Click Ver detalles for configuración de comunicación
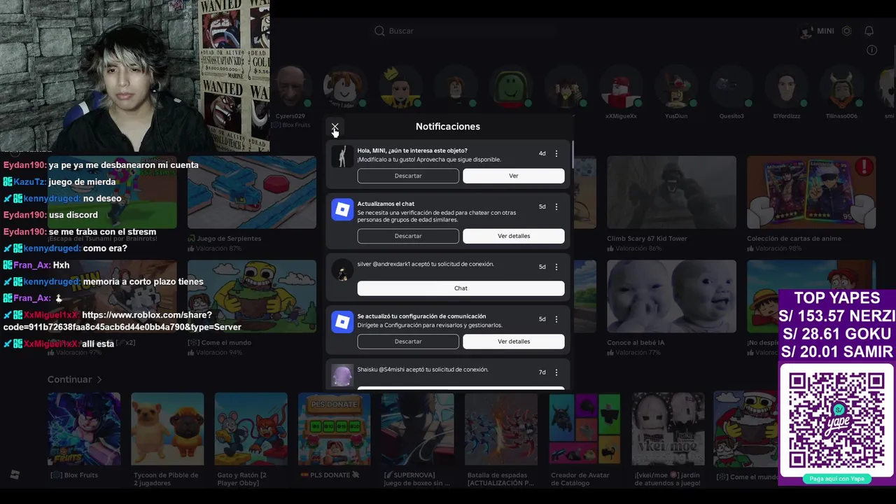 (514, 342)
